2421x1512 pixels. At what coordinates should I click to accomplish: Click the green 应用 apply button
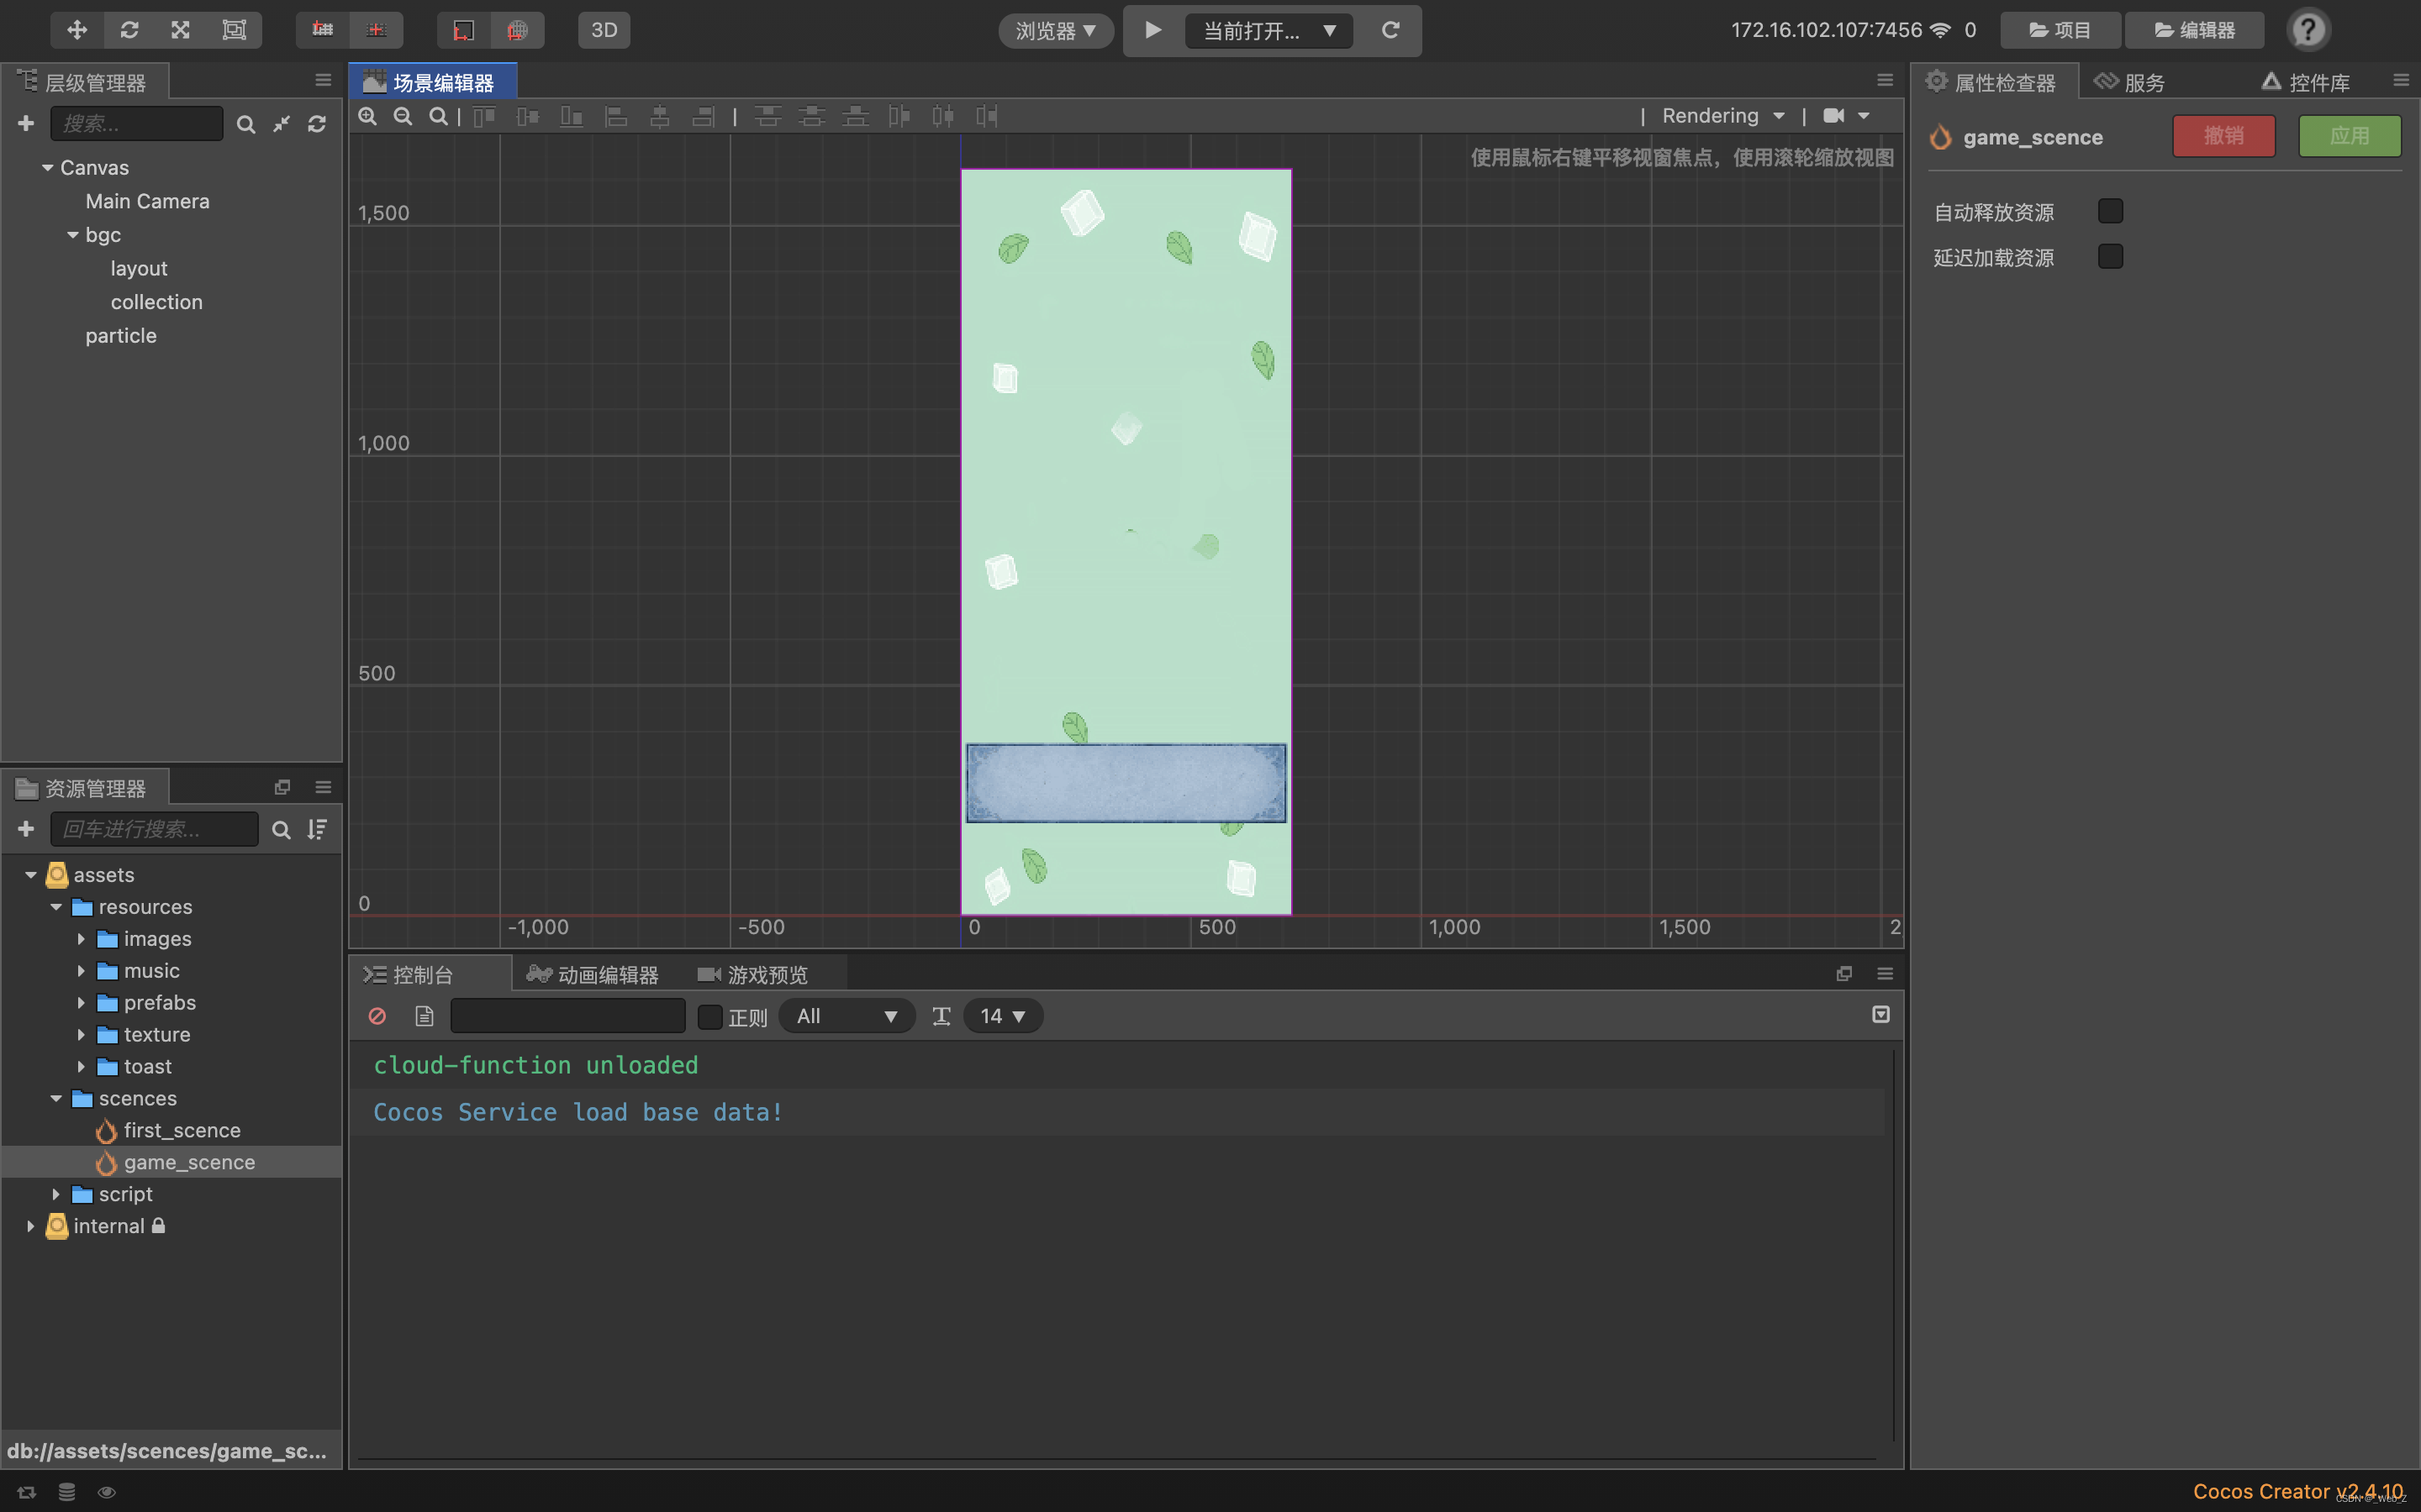[x=2349, y=136]
